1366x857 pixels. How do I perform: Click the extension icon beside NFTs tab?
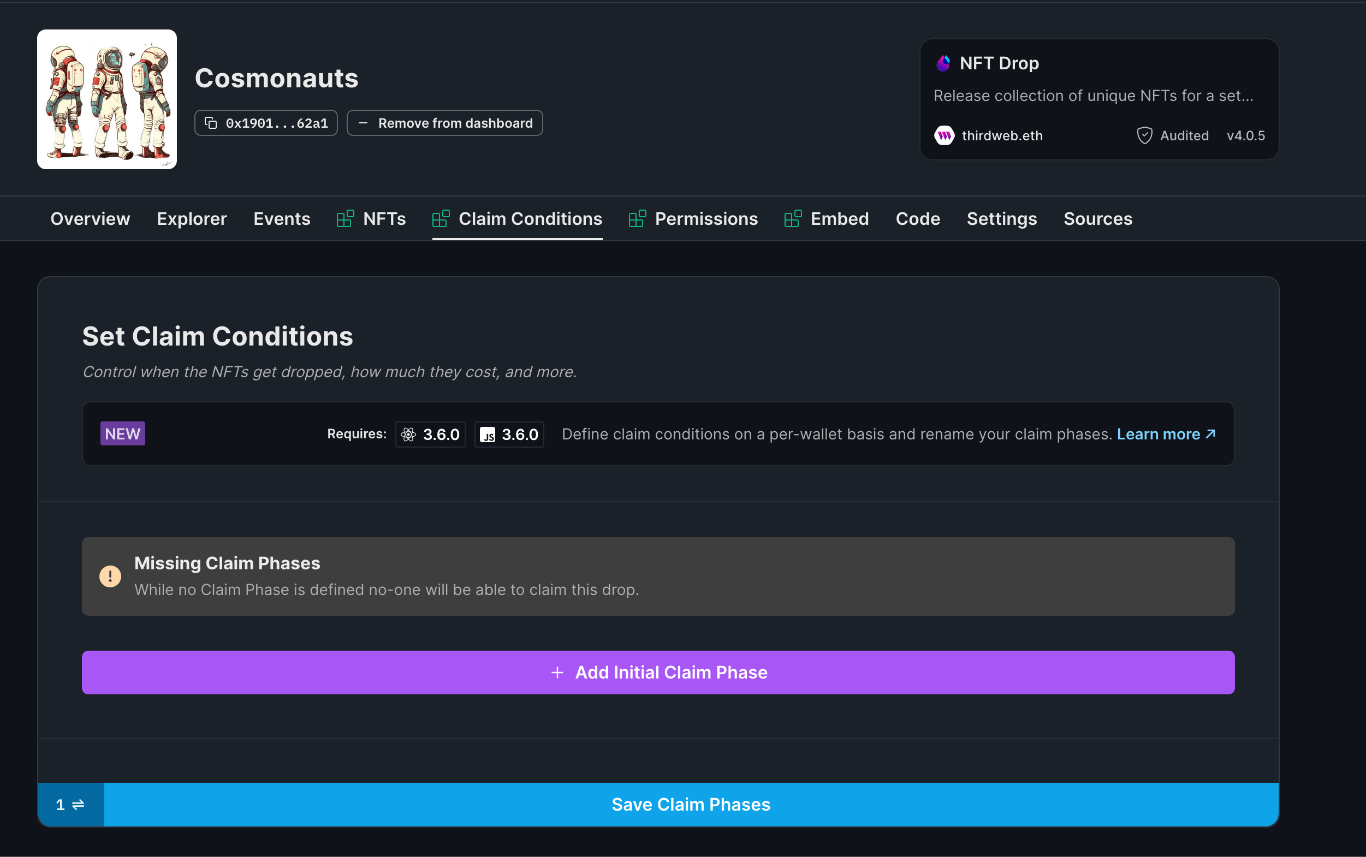tap(345, 219)
